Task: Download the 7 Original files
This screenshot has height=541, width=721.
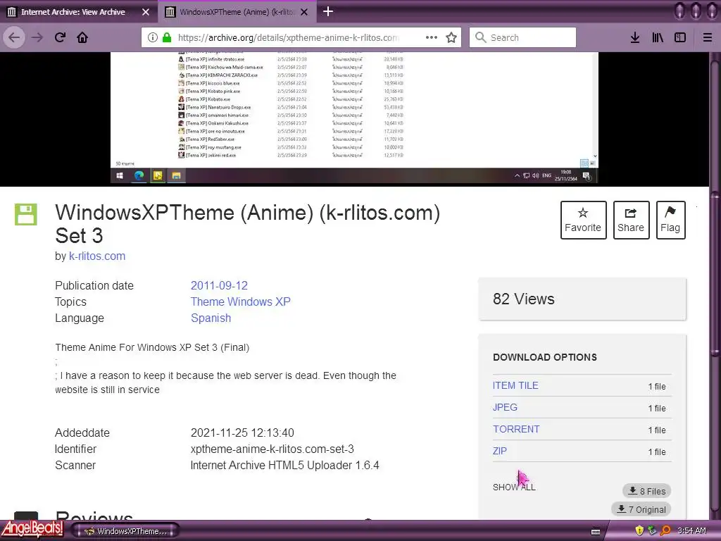Action: pyautogui.click(x=641, y=509)
